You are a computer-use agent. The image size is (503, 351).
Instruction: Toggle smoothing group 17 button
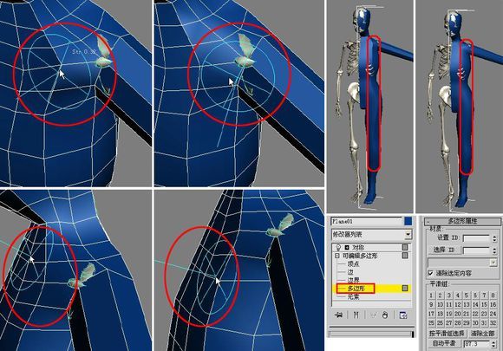coord(431,314)
